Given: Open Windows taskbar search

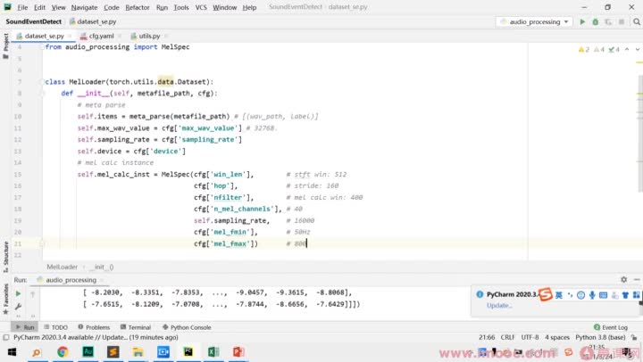Looking at the screenshot, I should 37,352.
